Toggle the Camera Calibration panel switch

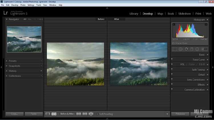[x=172, y=89]
